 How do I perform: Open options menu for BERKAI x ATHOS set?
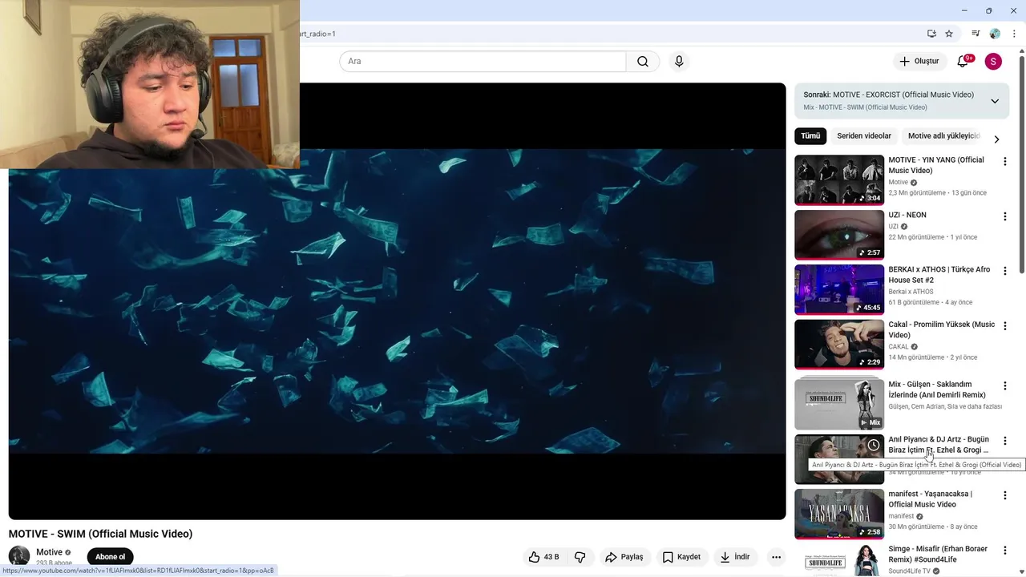pyautogui.click(x=1004, y=272)
